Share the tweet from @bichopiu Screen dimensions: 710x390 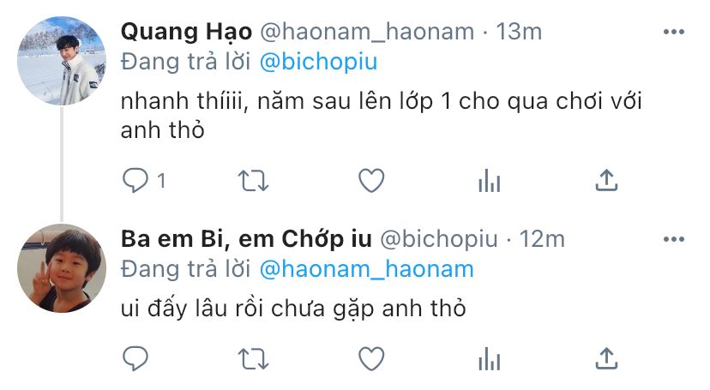coord(606,358)
